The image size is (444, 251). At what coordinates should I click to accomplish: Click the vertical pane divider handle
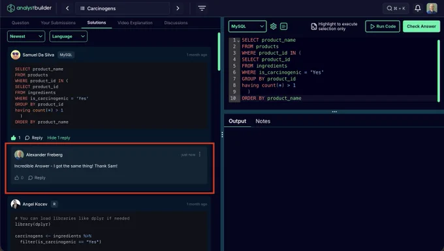[222, 135]
